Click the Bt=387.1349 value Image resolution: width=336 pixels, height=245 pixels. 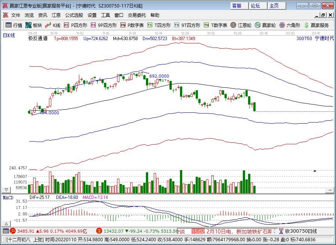184,39
